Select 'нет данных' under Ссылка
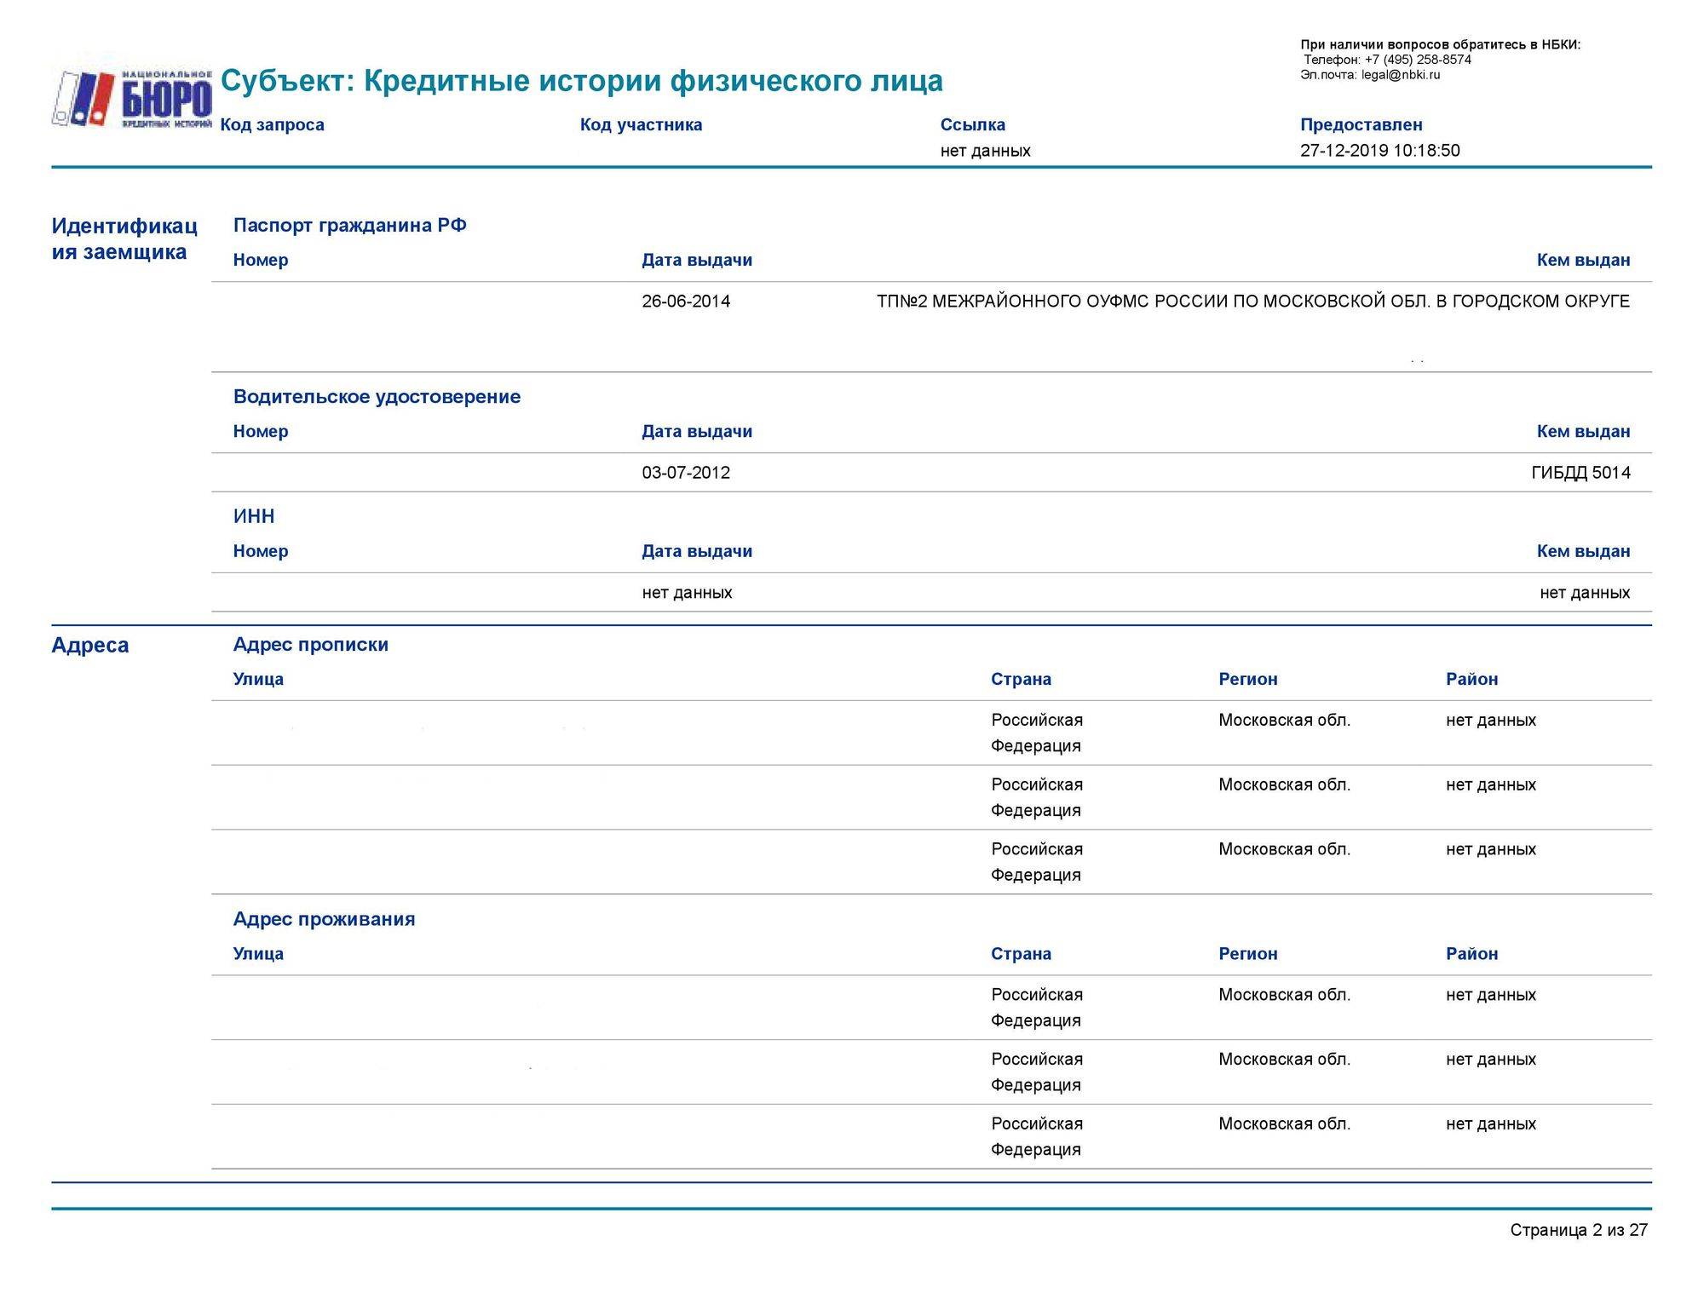Screen dimensions: 1704x1316 coord(986,151)
